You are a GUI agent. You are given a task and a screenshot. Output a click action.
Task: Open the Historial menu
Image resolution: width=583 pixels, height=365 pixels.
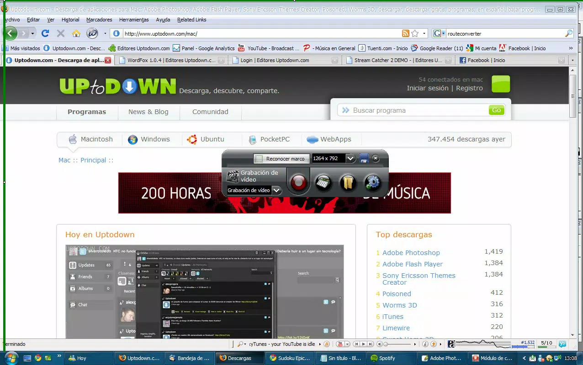tap(70, 20)
